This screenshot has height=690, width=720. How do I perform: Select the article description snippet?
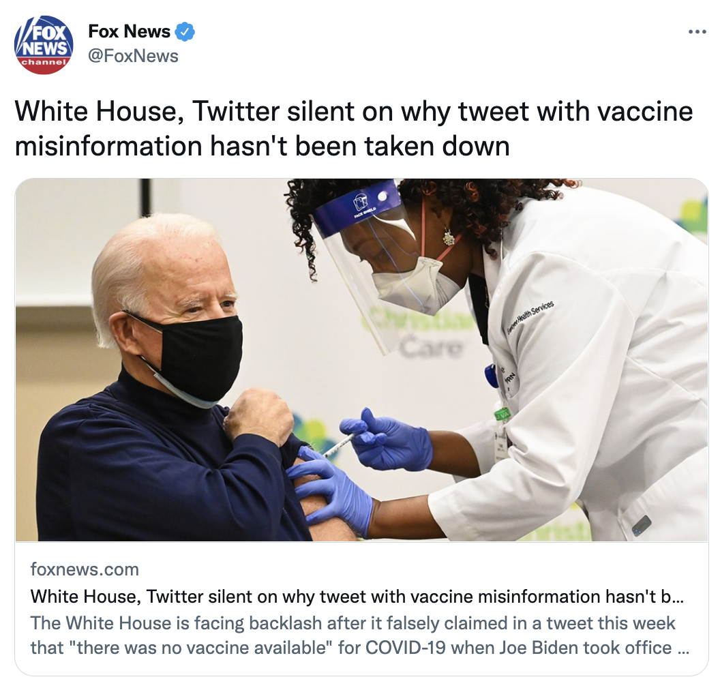click(x=359, y=635)
